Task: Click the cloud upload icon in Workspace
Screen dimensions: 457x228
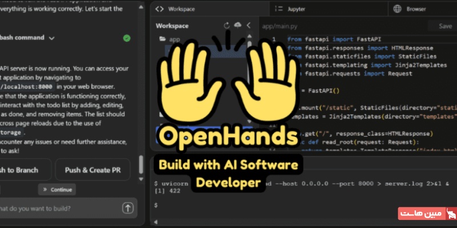Action: pyautogui.click(x=238, y=25)
